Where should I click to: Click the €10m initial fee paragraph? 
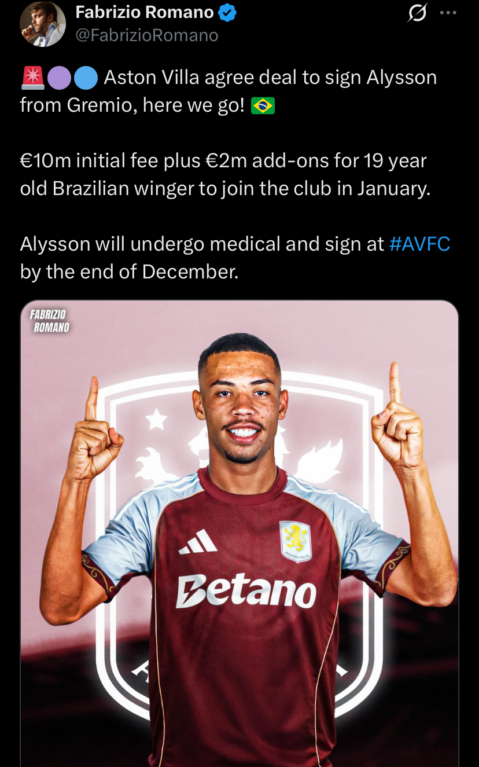(x=226, y=174)
